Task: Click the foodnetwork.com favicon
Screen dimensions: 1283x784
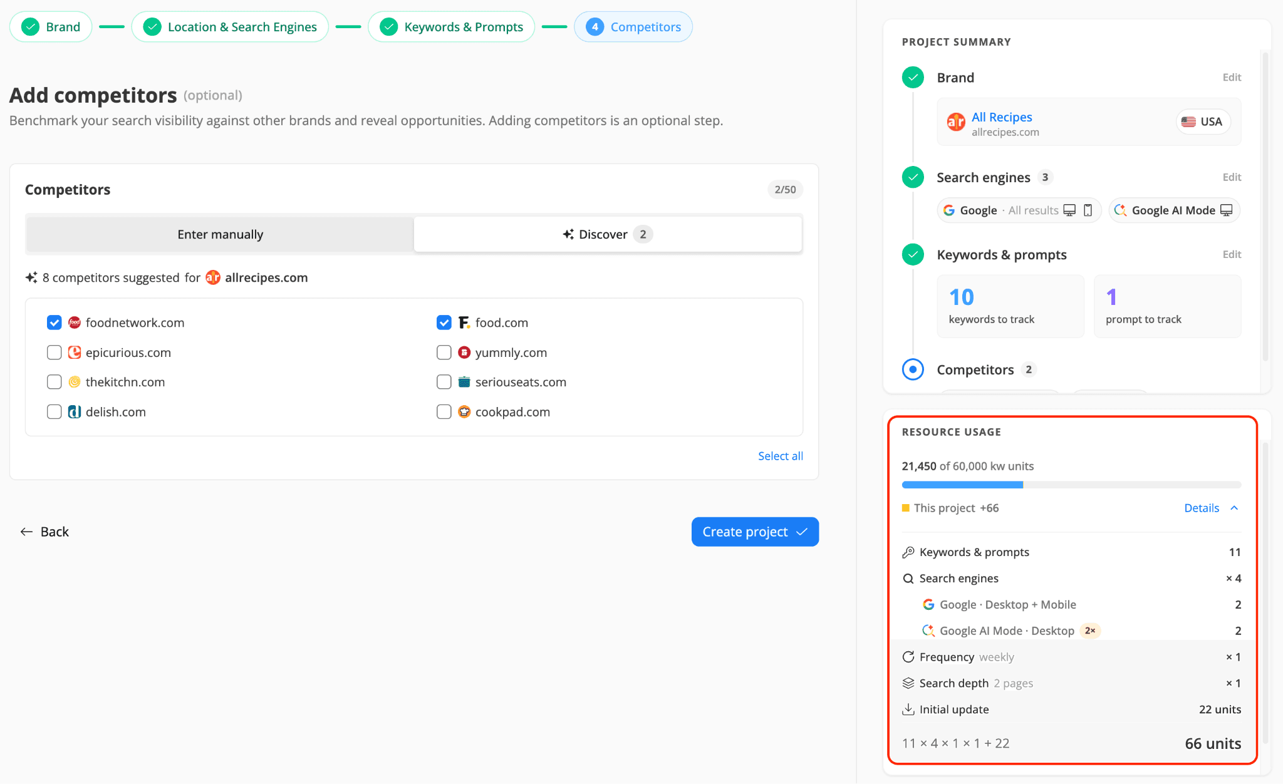Action: coord(75,322)
